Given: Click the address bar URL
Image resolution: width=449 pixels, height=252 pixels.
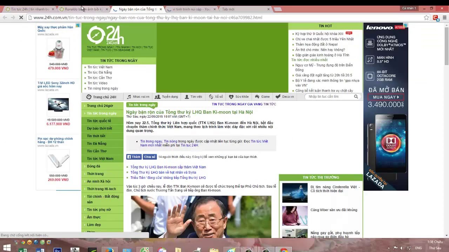Looking at the screenshot, I should pos(148,17).
